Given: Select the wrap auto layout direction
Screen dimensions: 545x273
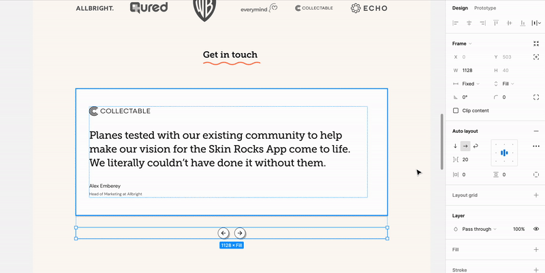Looking at the screenshot, I should coord(476,146).
